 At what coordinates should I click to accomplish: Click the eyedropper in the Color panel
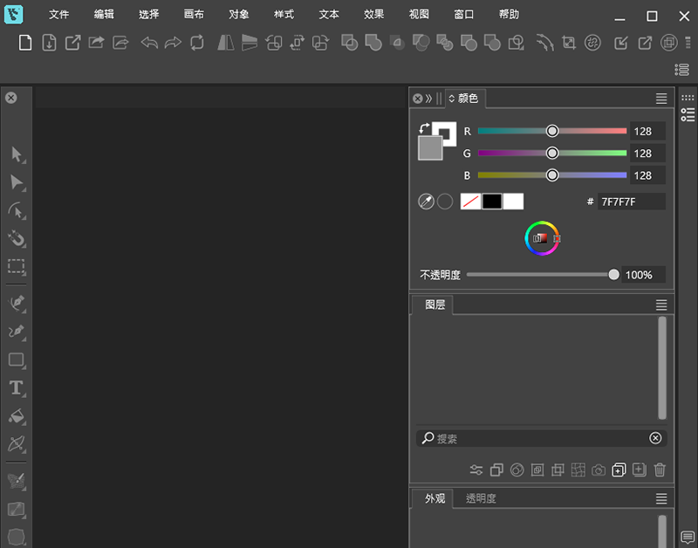point(426,202)
